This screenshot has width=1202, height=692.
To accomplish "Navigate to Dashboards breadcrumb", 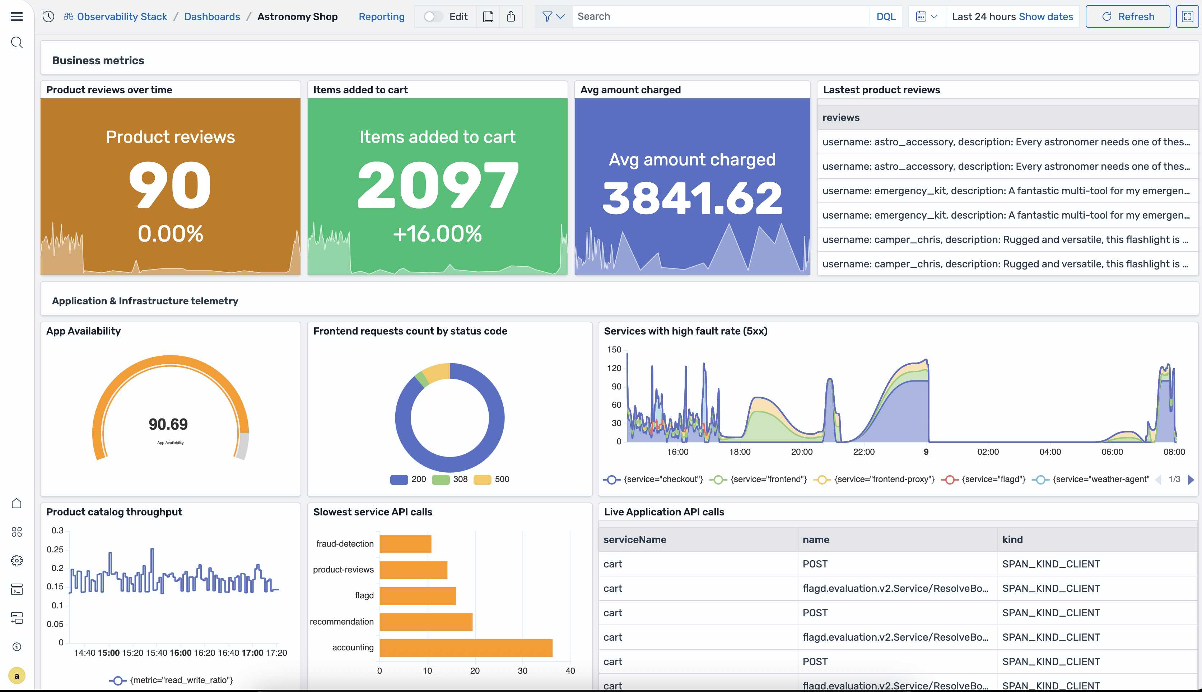I will tap(212, 17).
